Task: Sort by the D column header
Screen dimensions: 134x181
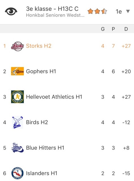Action: tap(126, 29)
